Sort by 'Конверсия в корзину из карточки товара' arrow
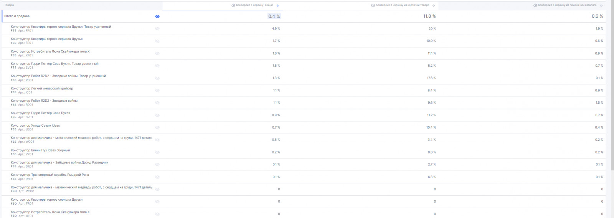 tap(434, 5)
